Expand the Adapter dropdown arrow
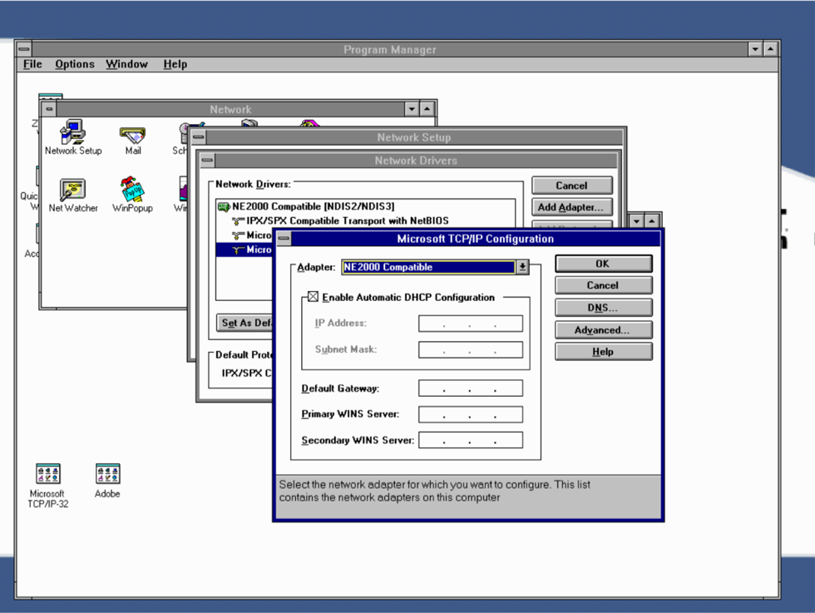Viewport: 815px width, 613px height. pos(522,267)
